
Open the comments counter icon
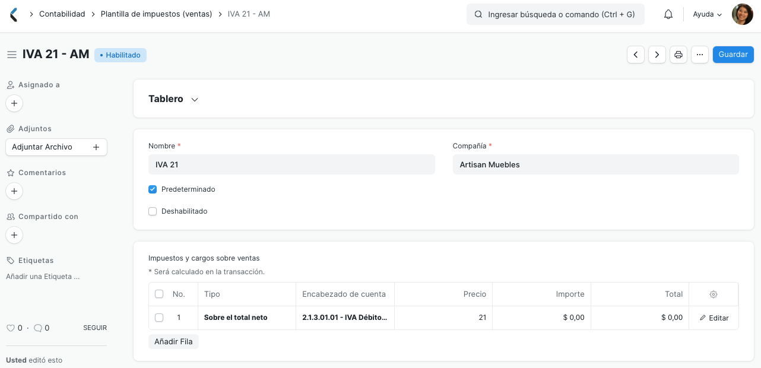pyautogui.click(x=38, y=328)
